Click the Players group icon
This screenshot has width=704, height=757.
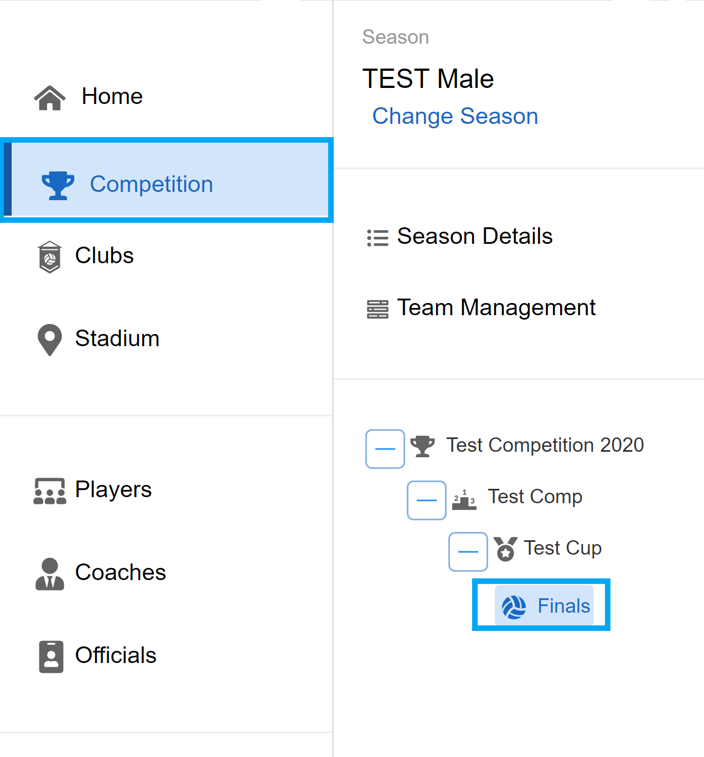(x=50, y=491)
